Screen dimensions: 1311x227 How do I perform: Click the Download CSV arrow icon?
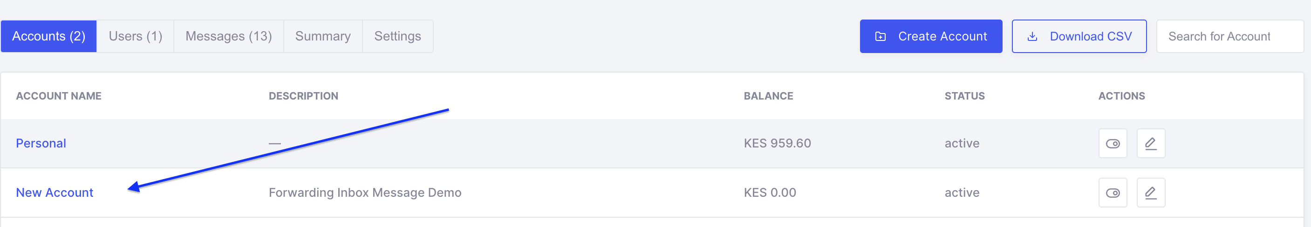(1032, 37)
